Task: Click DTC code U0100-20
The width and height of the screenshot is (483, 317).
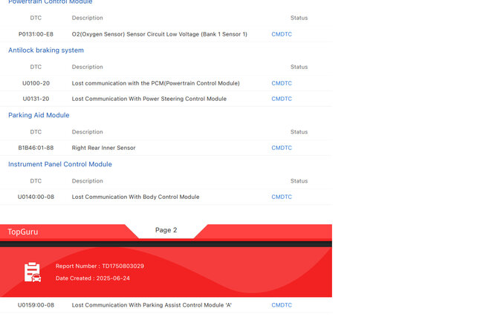Action: (36, 83)
